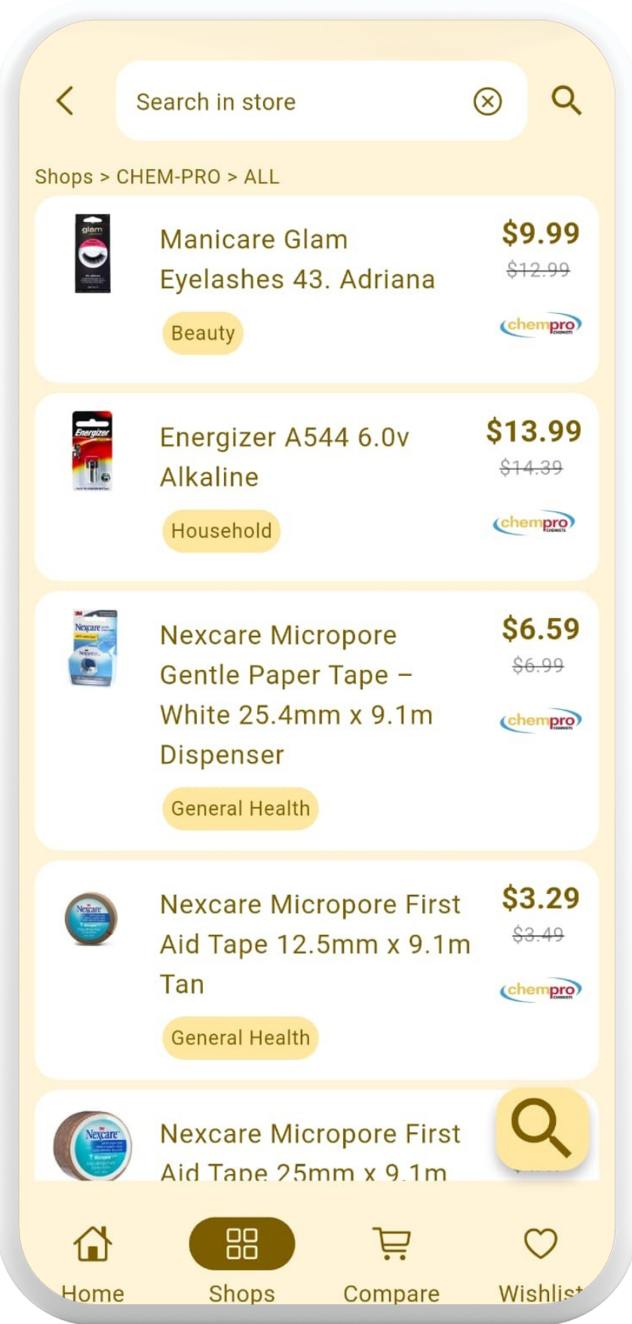
Task: Tap the Shops breadcrumb link
Action: pos(64,177)
